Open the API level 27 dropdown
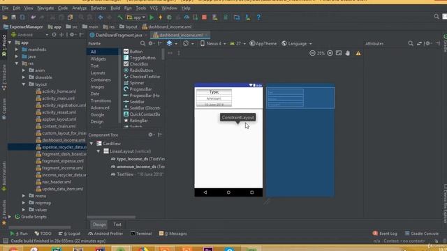 (237, 43)
